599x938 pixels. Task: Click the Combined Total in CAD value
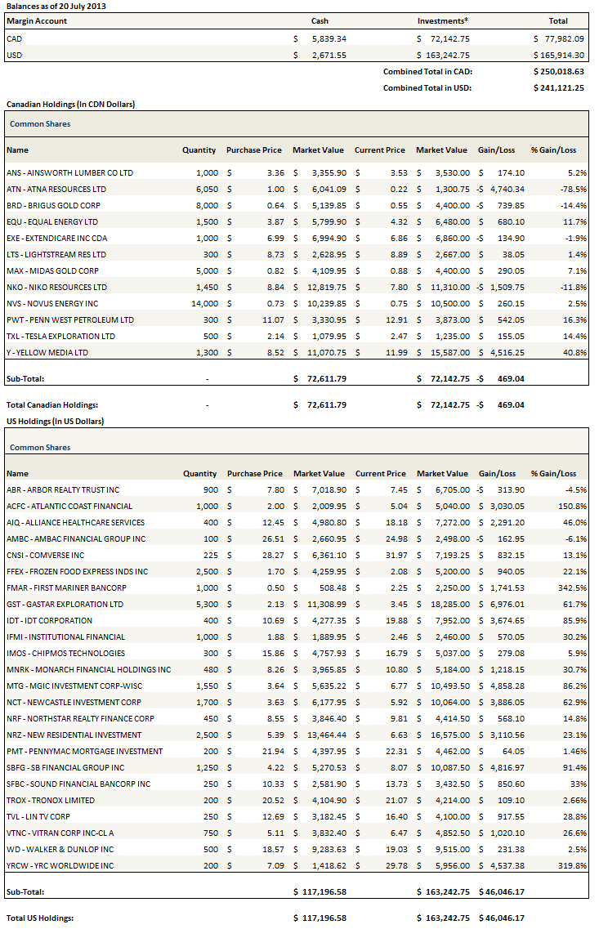point(557,72)
